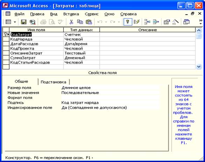This screenshot has height=162, width=205.
Task: Click the Имя поля column header
Action: [x=36, y=30]
